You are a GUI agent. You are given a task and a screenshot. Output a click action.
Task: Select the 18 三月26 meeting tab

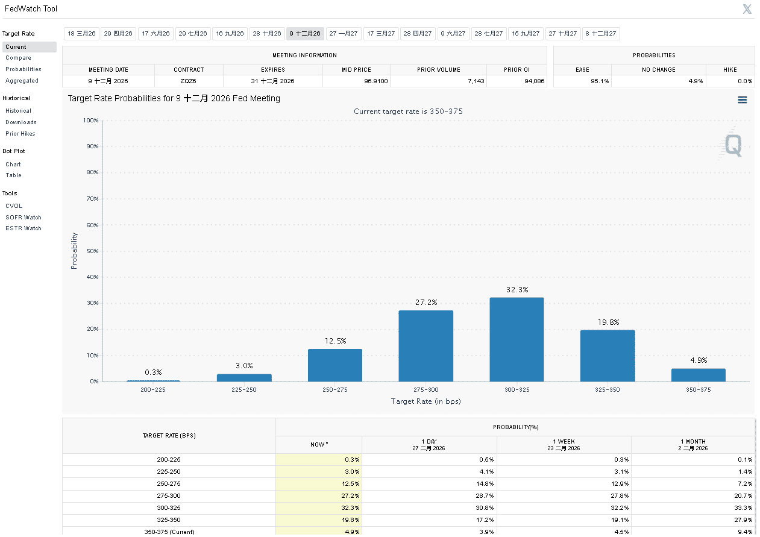81,34
